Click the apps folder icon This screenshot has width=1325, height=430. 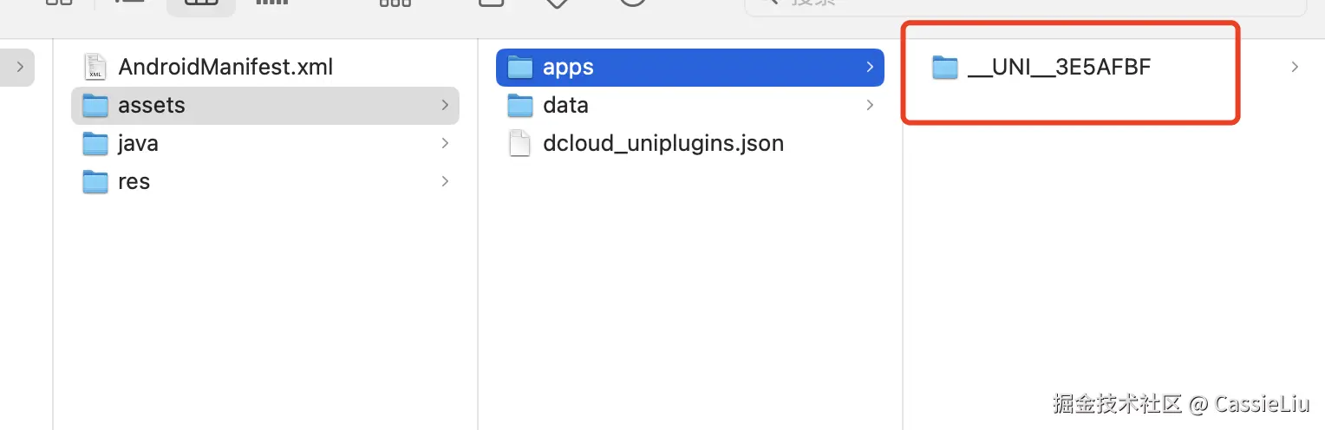tap(519, 67)
